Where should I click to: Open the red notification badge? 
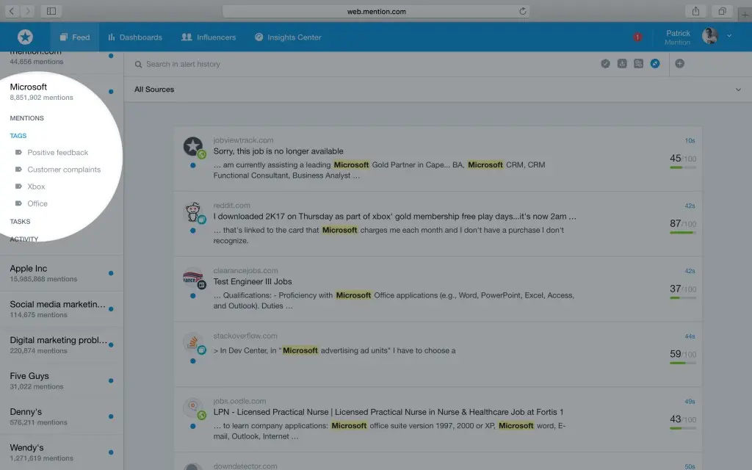click(637, 37)
